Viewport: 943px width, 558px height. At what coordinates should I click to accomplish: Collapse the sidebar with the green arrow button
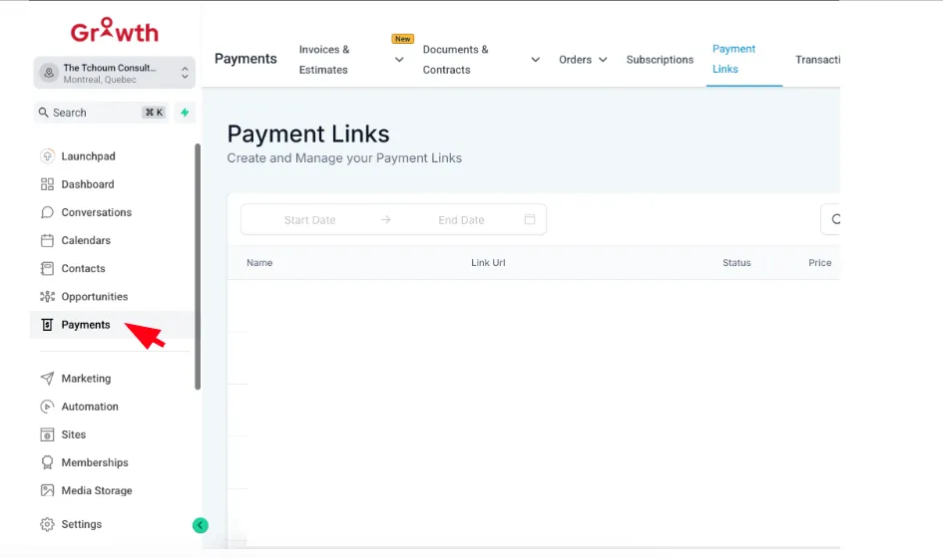click(x=201, y=525)
